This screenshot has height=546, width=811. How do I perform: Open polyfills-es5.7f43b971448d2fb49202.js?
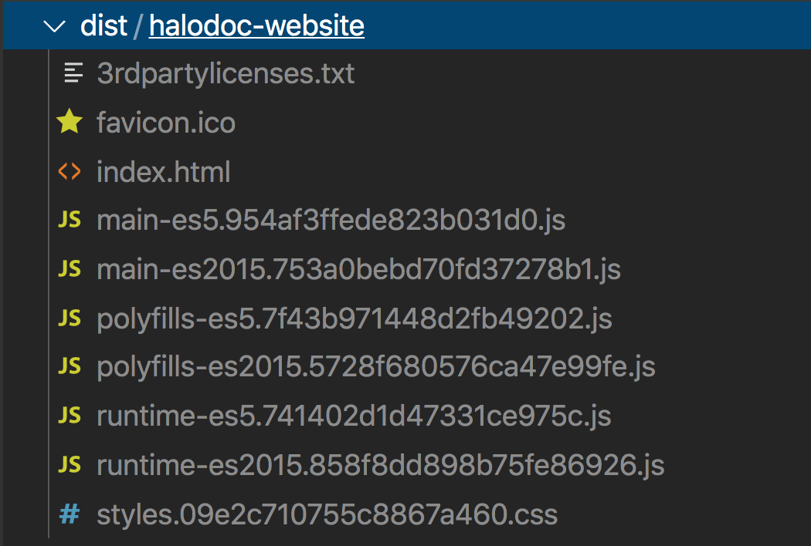pos(355,318)
